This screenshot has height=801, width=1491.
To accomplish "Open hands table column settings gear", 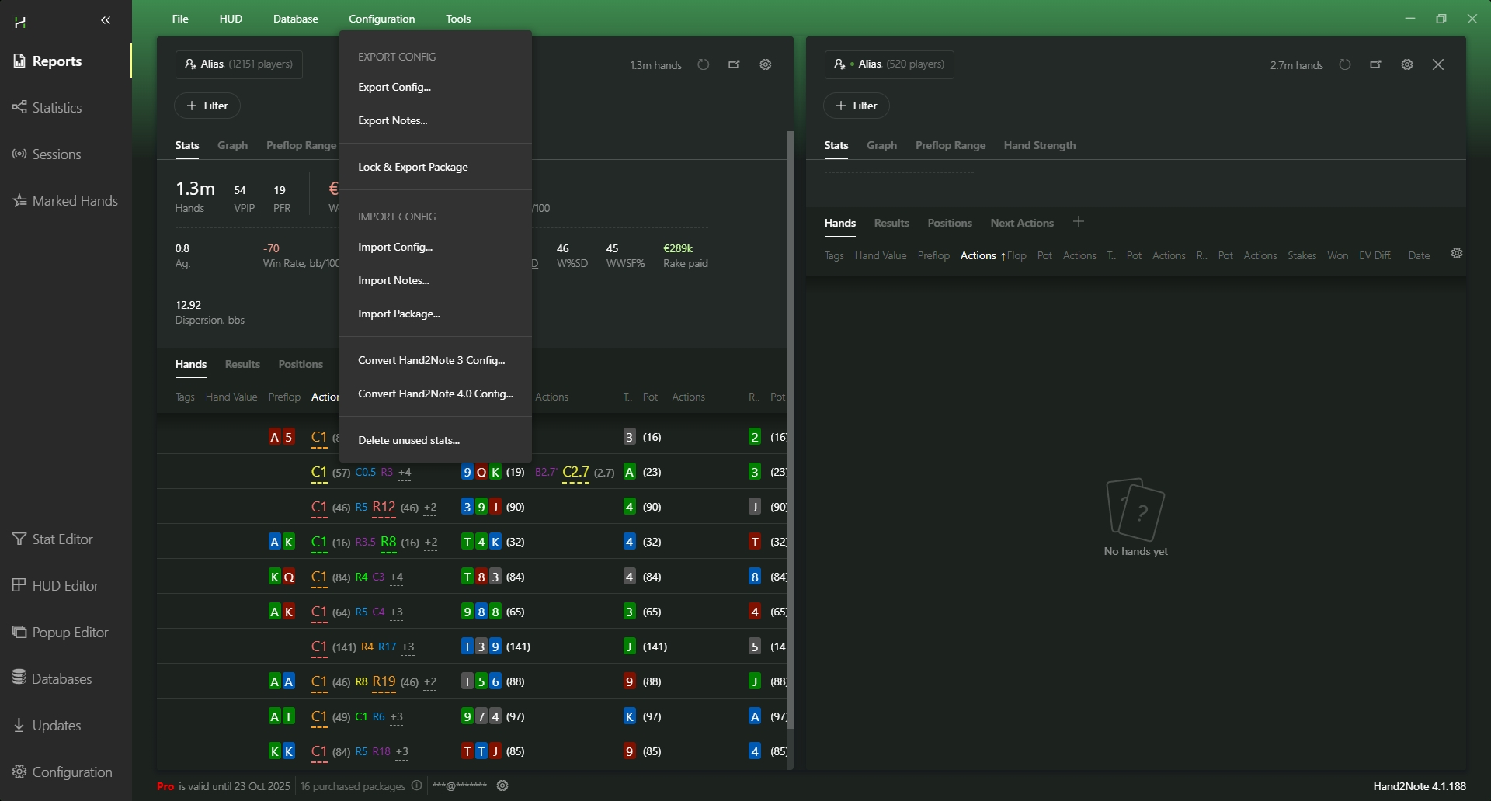I will tap(1457, 254).
